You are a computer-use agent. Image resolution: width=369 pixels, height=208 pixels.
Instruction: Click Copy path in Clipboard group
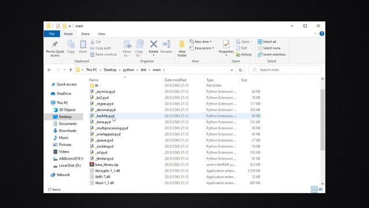coord(100,48)
